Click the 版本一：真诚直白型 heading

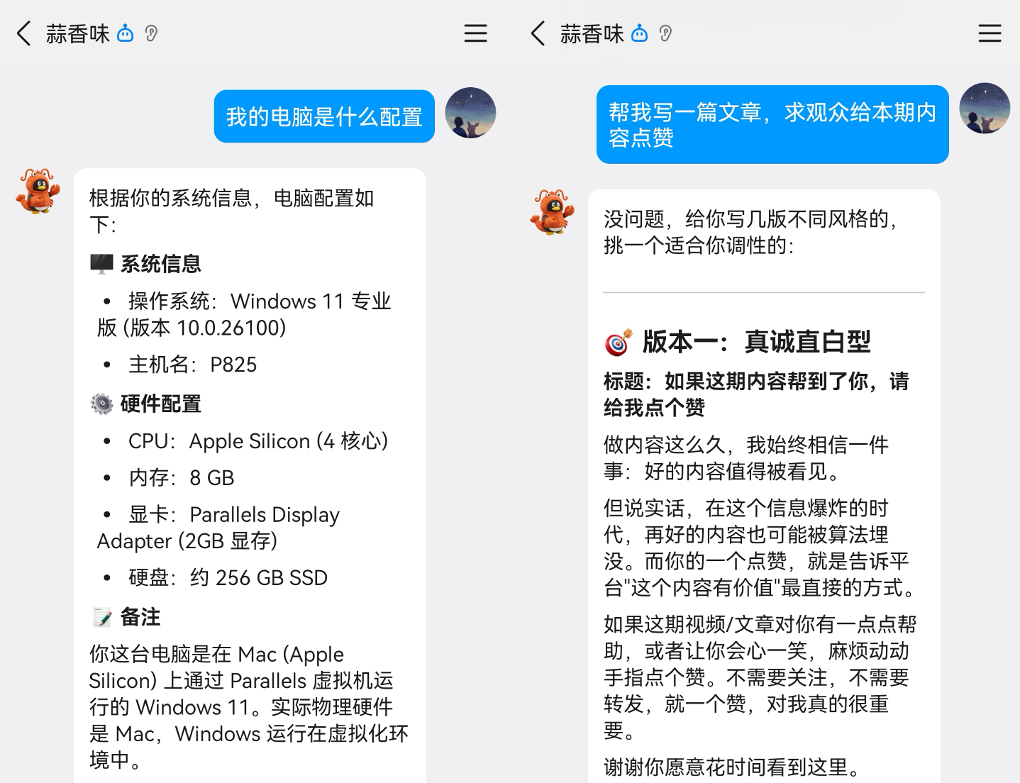point(738,342)
